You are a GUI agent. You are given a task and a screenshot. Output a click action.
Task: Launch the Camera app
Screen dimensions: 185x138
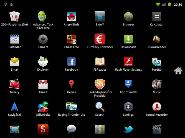click(x=43, y=39)
